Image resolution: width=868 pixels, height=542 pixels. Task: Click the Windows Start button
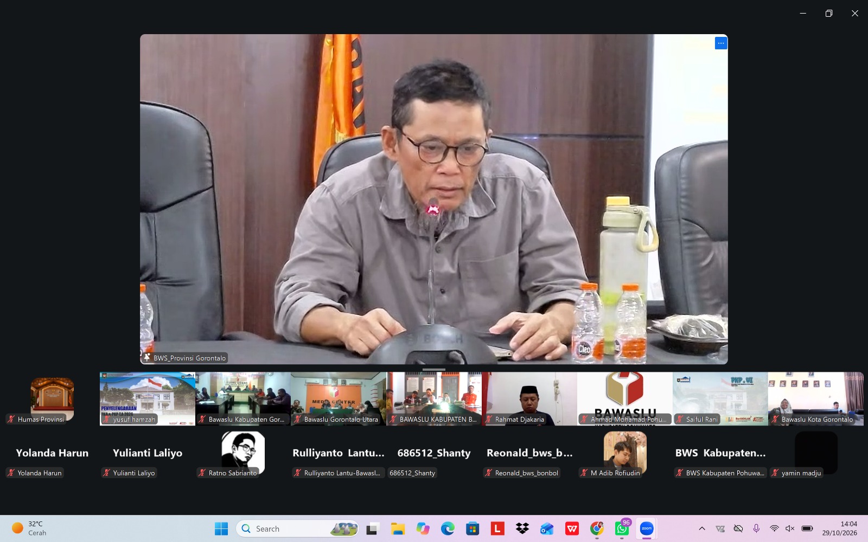(221, 528)
